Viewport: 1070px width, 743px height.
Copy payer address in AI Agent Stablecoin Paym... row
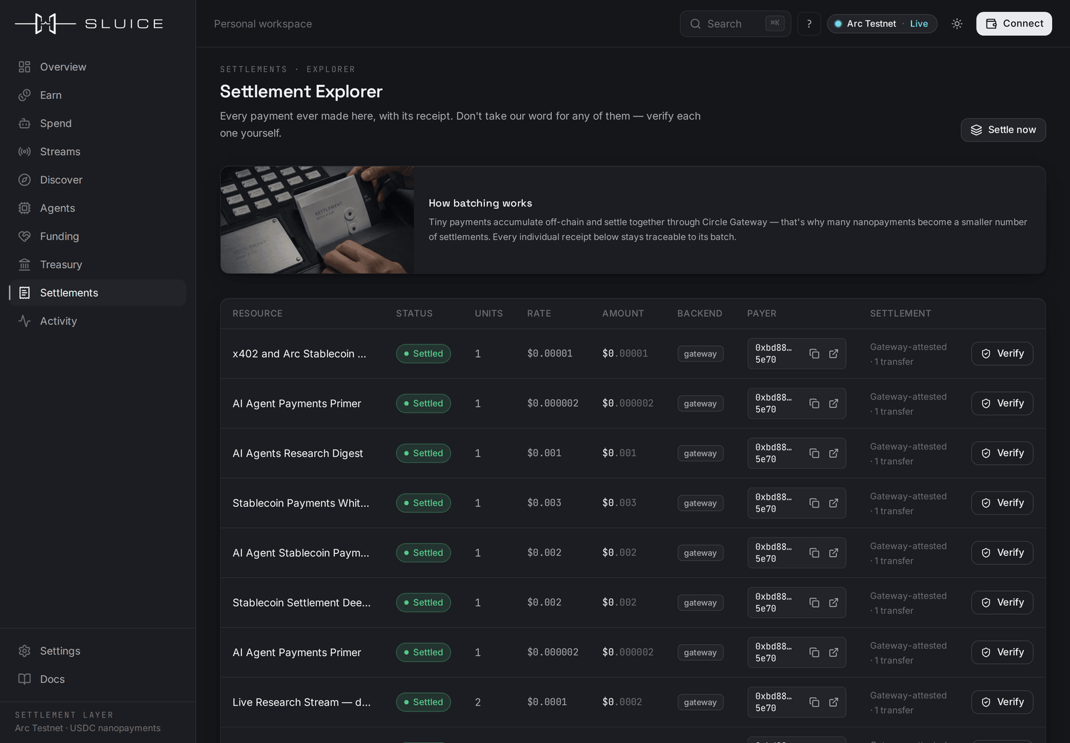click(x=814, y=553)
